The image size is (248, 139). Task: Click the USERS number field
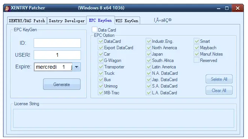click(x=57, y=55)
